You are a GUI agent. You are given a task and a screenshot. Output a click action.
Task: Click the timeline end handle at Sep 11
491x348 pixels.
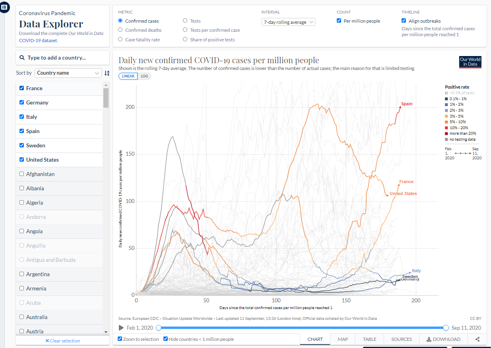point(446,328)
